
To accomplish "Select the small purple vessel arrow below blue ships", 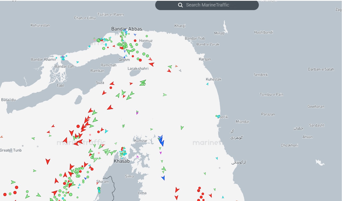I will click(x=161, y=153).
